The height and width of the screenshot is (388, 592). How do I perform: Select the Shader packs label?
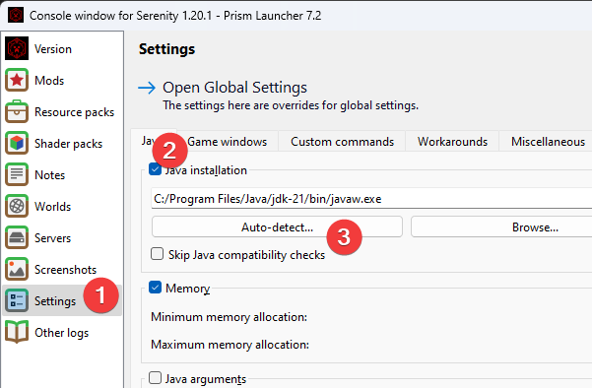tap(68, 144)
